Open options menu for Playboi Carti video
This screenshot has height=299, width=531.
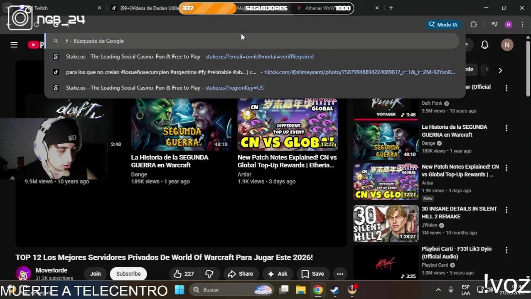pos(506,250)
